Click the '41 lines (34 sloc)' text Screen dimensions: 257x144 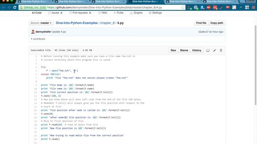pyautogui.click(x=67, y=50)
